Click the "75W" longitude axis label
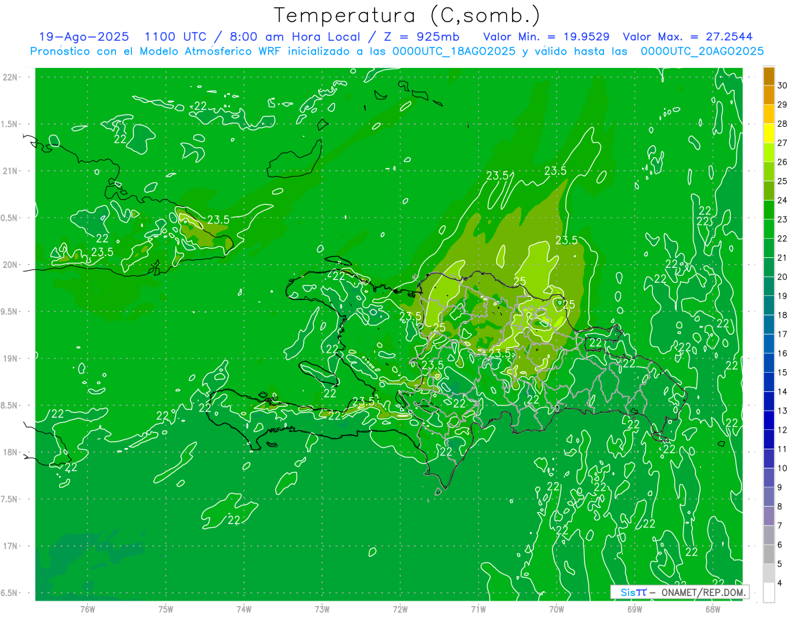800x618 pixels. point(166,609)
